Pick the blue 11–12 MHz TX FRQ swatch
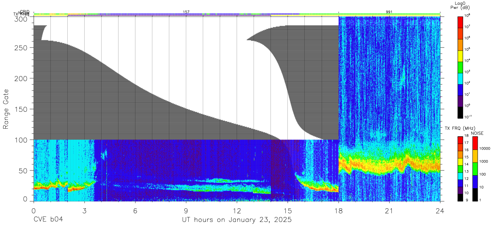 coord(461,183)
